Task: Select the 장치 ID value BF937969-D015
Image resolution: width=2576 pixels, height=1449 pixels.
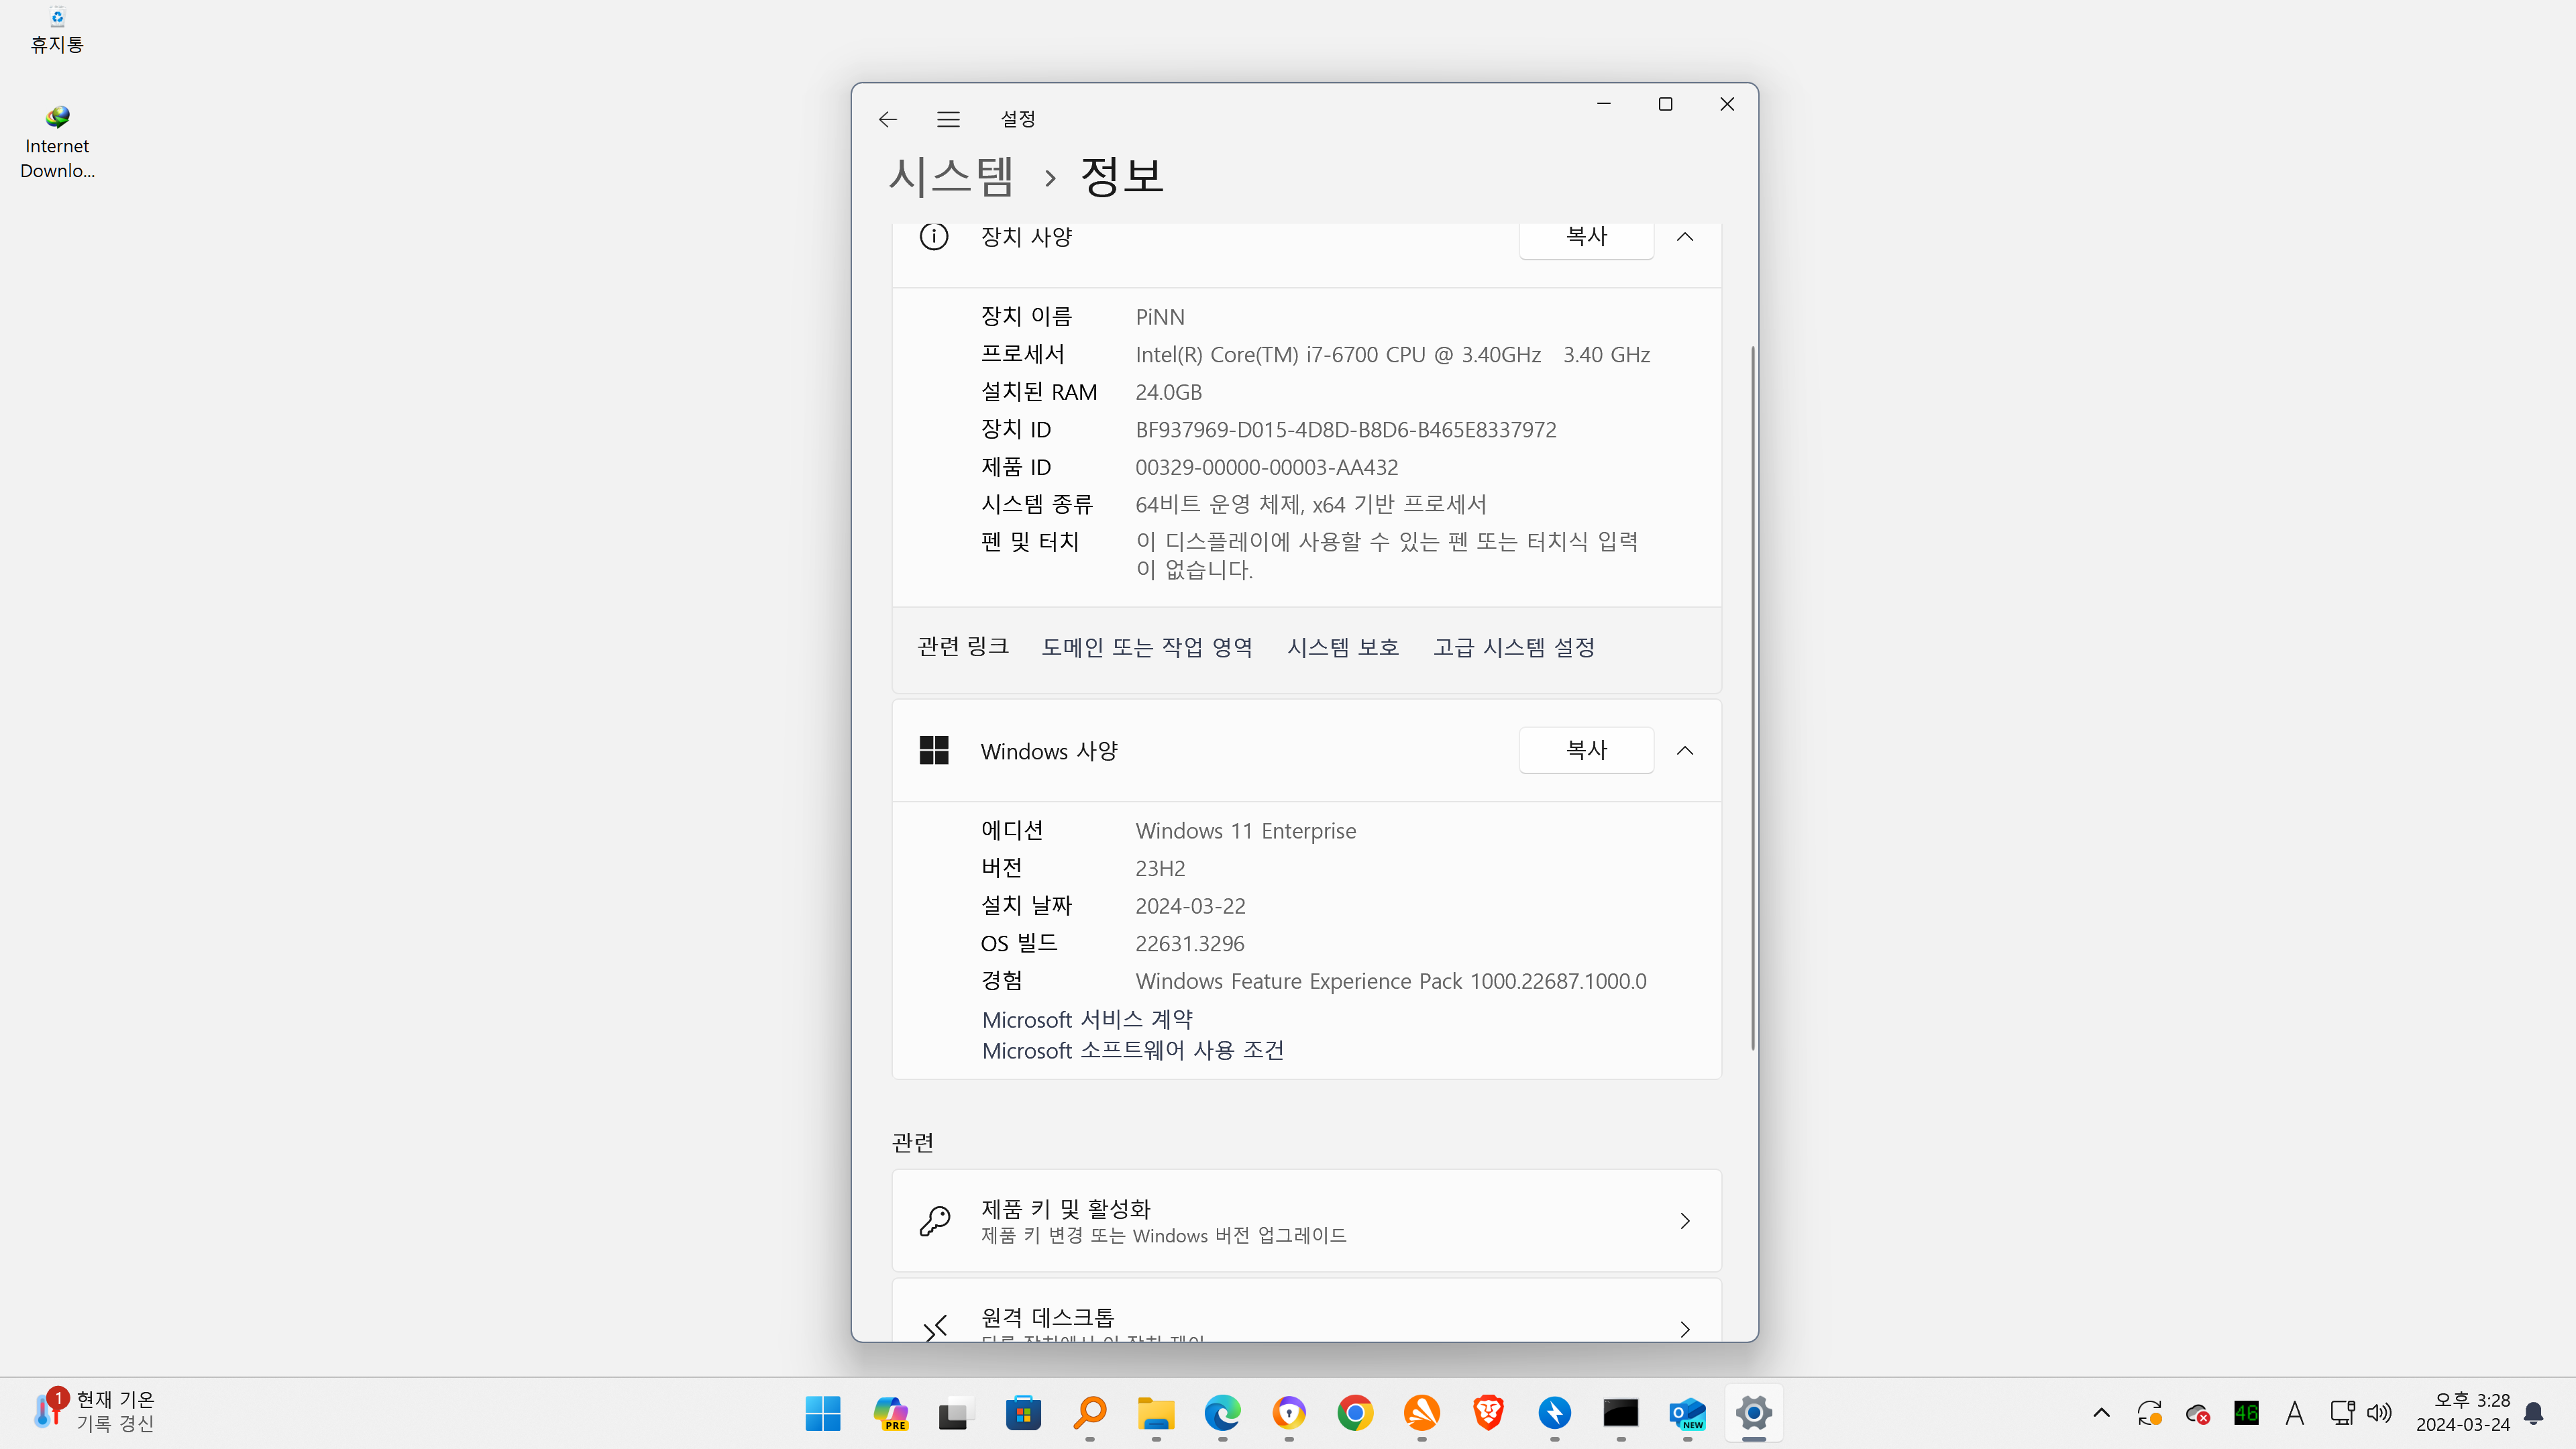Action: (x=1345, y=430)
